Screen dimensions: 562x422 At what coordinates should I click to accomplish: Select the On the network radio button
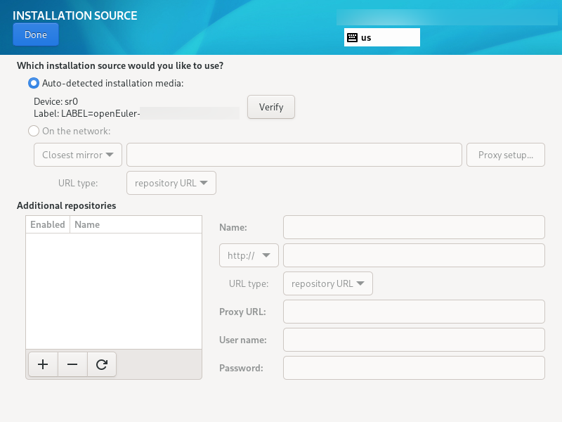[x=34, y=131]
